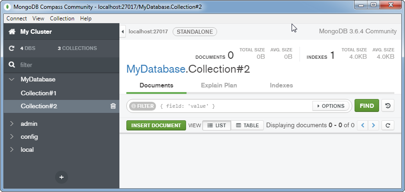The height and width of the screenshot is (192, 405).
Task: Click the 'MongoDB 3.6.4 Community' version text
Action: (358, 31)
